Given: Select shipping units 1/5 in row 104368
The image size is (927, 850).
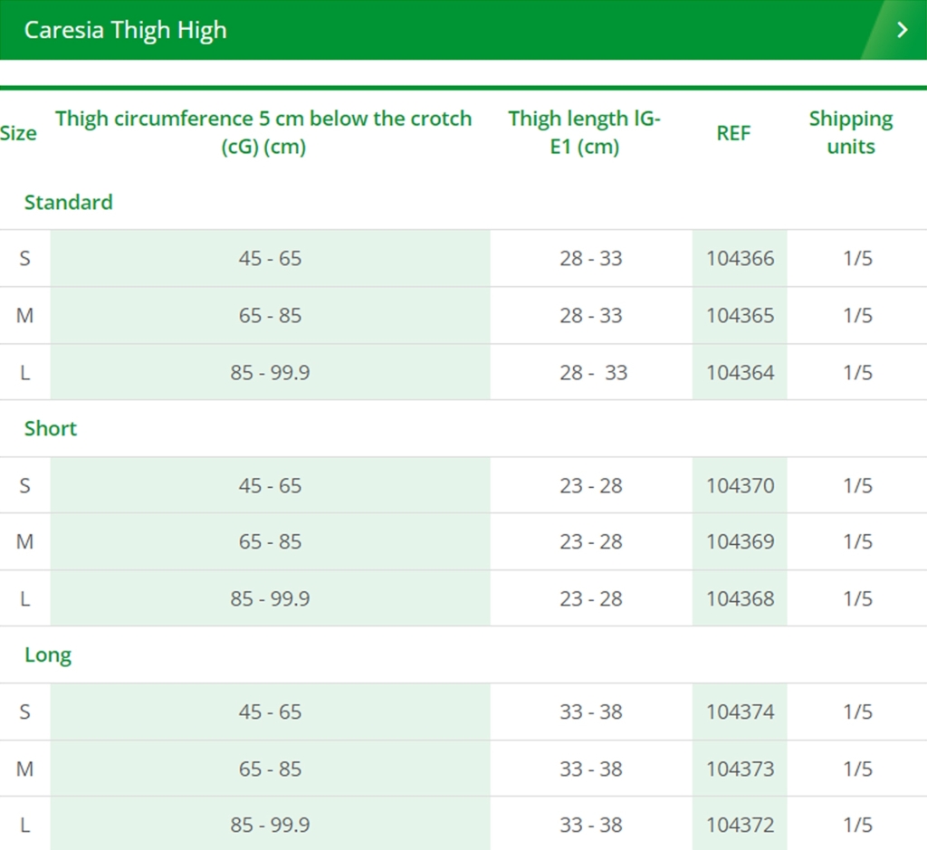Looking at the screenshot, I should tap(858, 598).
